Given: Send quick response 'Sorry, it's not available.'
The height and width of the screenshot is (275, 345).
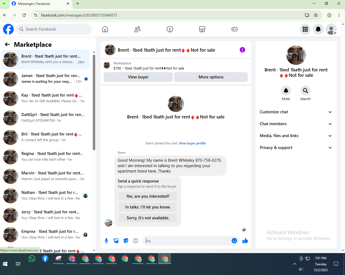Looking at the screenshot, I should [148, 218].
